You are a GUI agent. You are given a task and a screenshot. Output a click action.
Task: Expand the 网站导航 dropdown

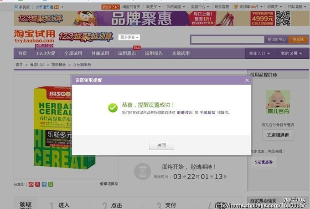(297, 7)
